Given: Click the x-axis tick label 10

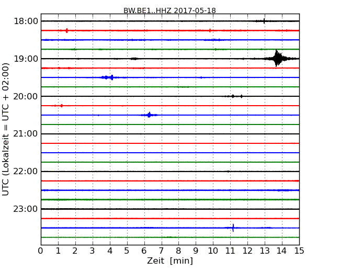Looking at the screenshot, I should pos(213,251).
